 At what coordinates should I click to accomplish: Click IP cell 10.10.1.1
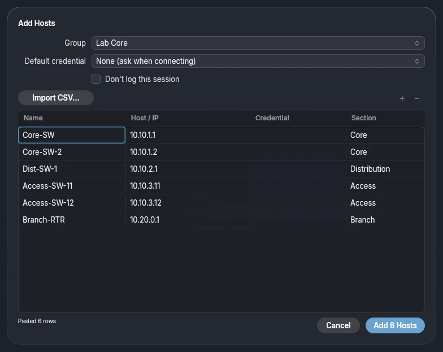(188, 135)
